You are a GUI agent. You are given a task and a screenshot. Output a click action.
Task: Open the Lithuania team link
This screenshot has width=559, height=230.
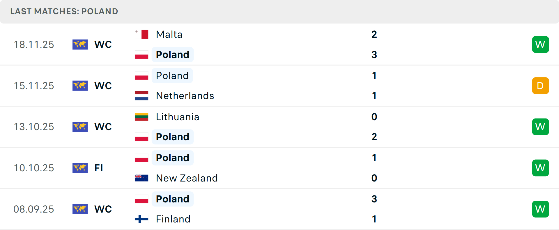[x=178, y=117]
